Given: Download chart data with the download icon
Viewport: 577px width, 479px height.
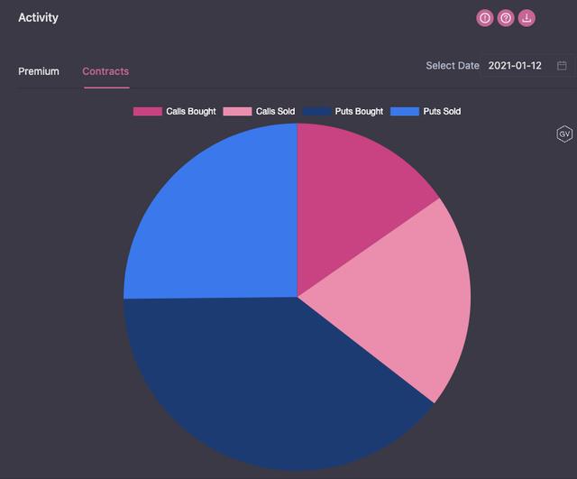Looking at the screenshot, I should [x=527, y=18].
